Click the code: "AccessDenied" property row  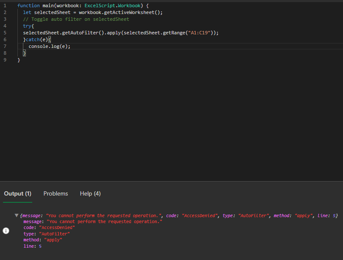[x=49, y=228]
